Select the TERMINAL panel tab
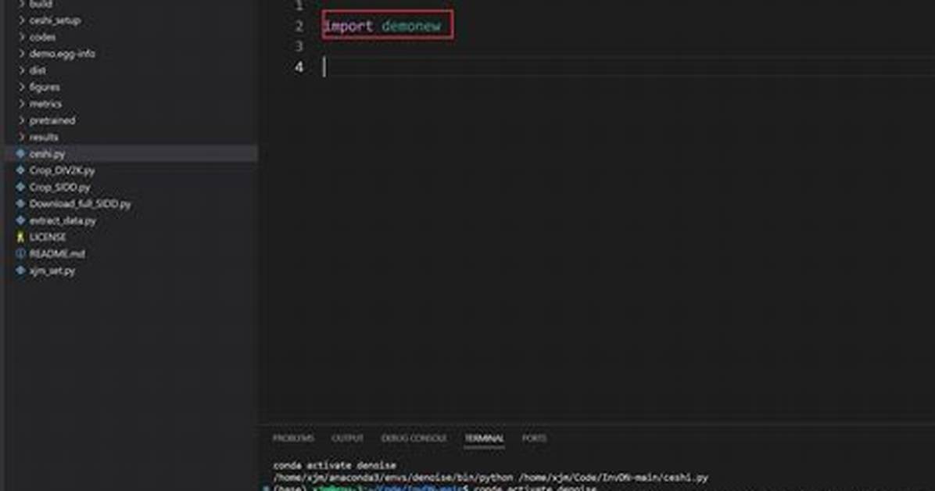The image size is (935, 491). pyautogui.click(x=484, y=438)
